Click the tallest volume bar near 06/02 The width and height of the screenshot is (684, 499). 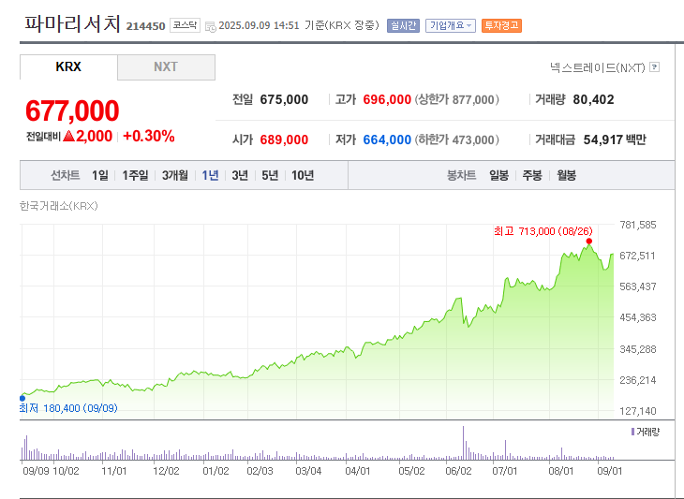tap(463, 443)
